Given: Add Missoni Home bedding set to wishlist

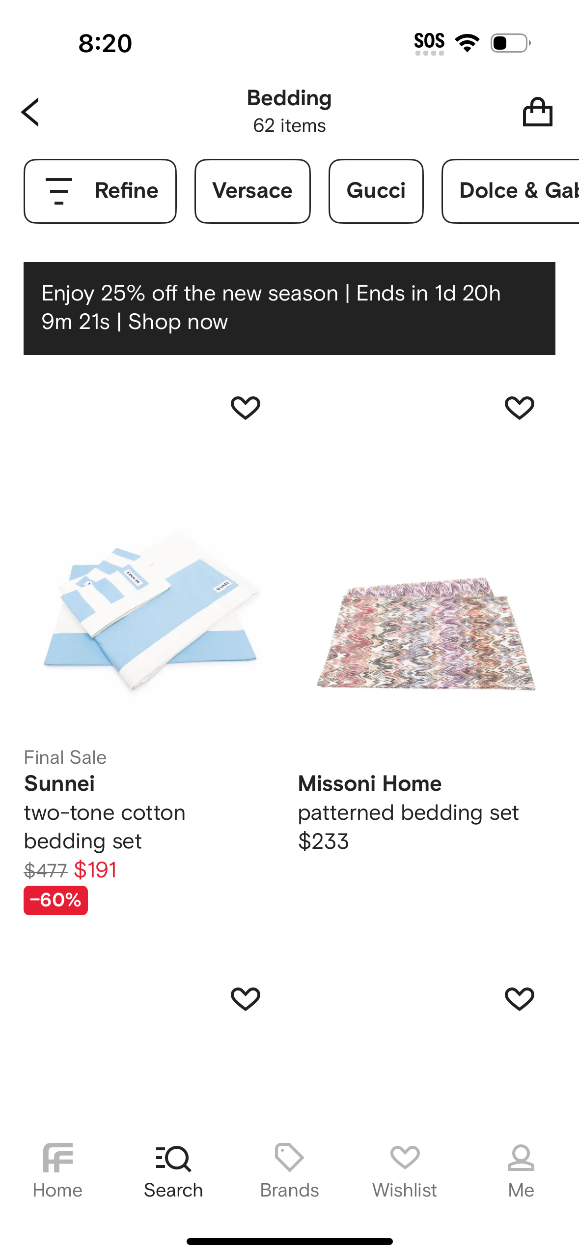Looking at the screenshot, I should point(519,408).
